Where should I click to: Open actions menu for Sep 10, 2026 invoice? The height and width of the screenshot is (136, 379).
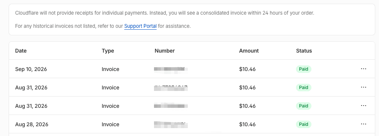pos(363,69)
